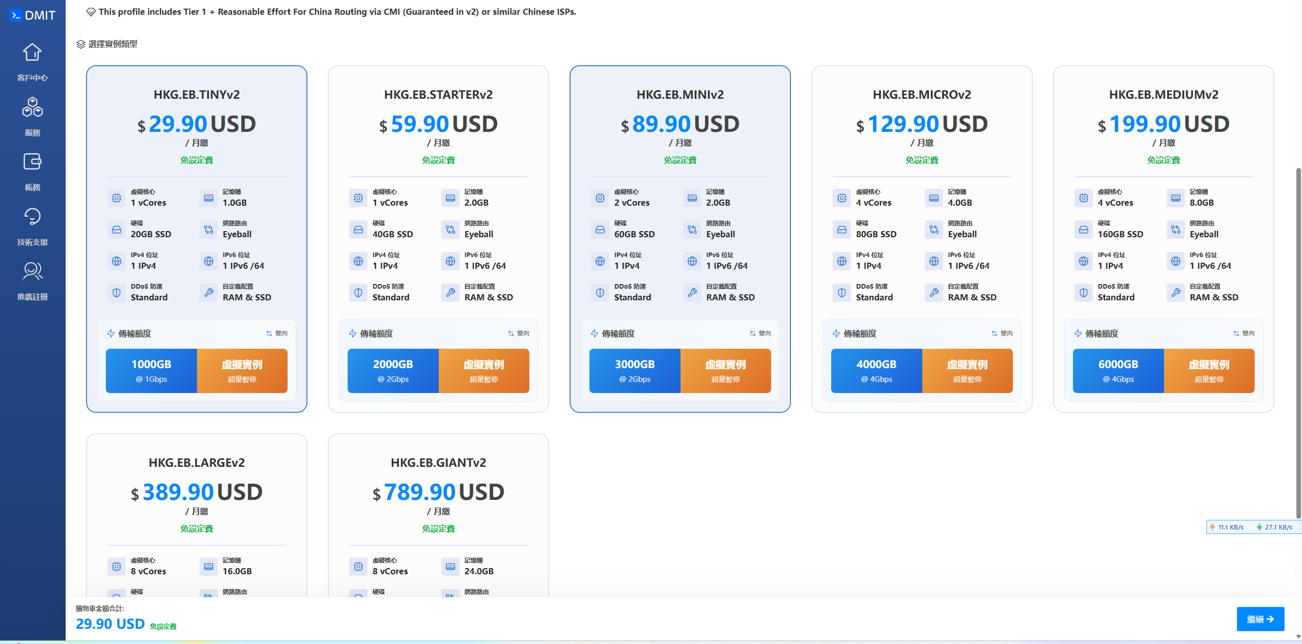Click 免設定費 under HKG.EB.MICROv2 price
This screenshot has height=644, width=1302.
point(922,160)
